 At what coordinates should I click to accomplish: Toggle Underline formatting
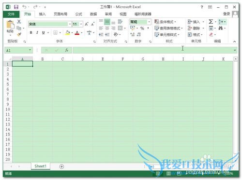click(43, 33)
